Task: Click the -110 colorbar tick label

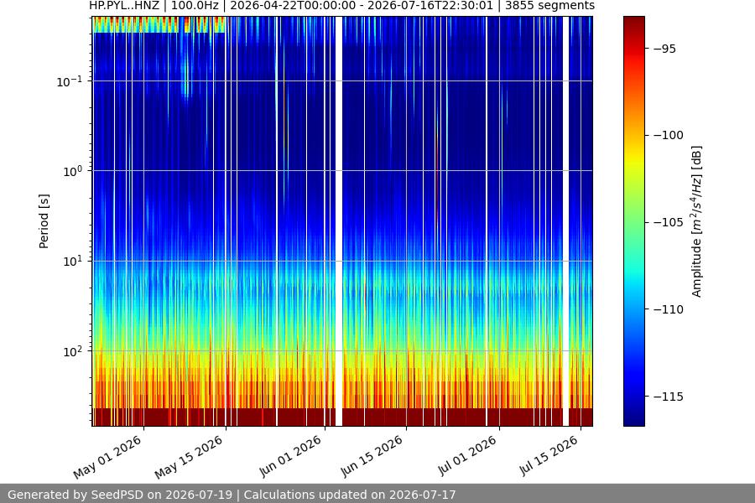Action: pyautogui.click(x=669, y=309)
